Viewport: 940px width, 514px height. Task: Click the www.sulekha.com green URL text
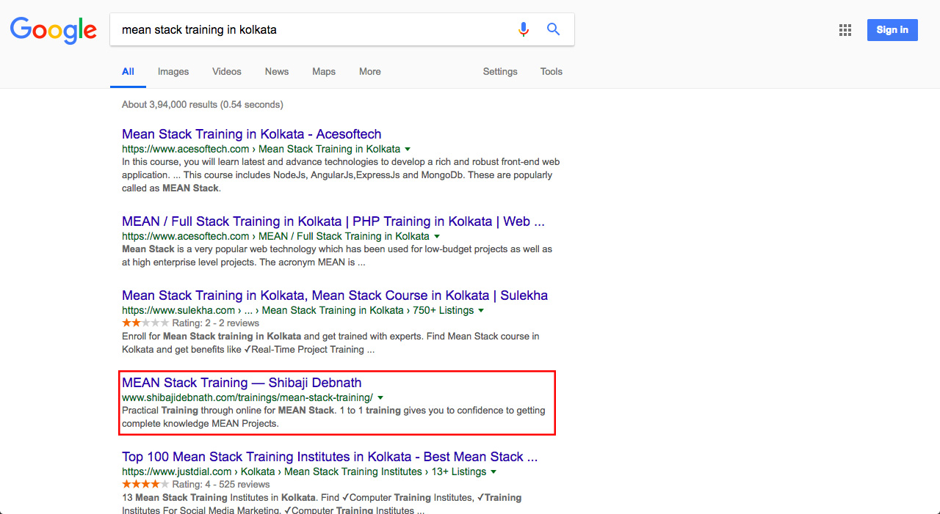click(x=178, y=310)
